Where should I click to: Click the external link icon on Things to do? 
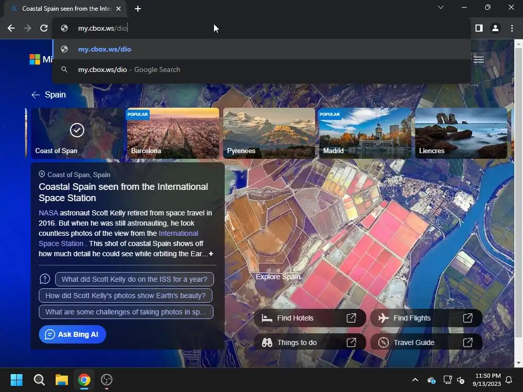tap(351, 342)
